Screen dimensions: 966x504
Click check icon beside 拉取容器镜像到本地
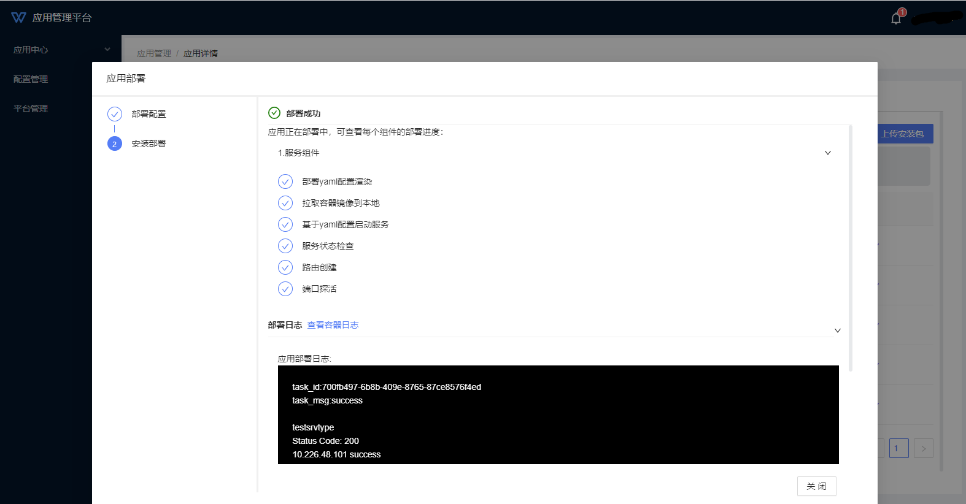pos(285,203)
